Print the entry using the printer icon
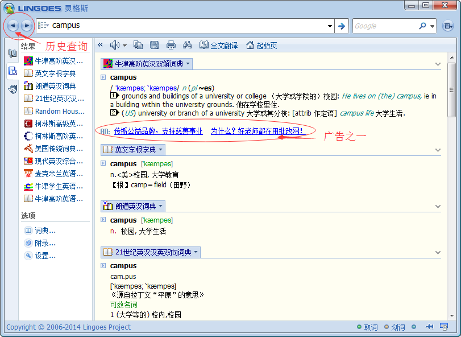Viewport: 461px width, 337px height. [171, 45]
